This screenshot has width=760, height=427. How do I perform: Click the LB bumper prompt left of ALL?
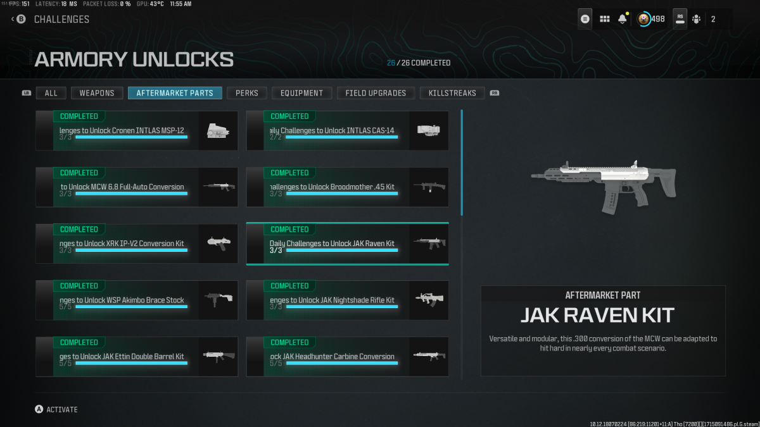tap(26, 92)
